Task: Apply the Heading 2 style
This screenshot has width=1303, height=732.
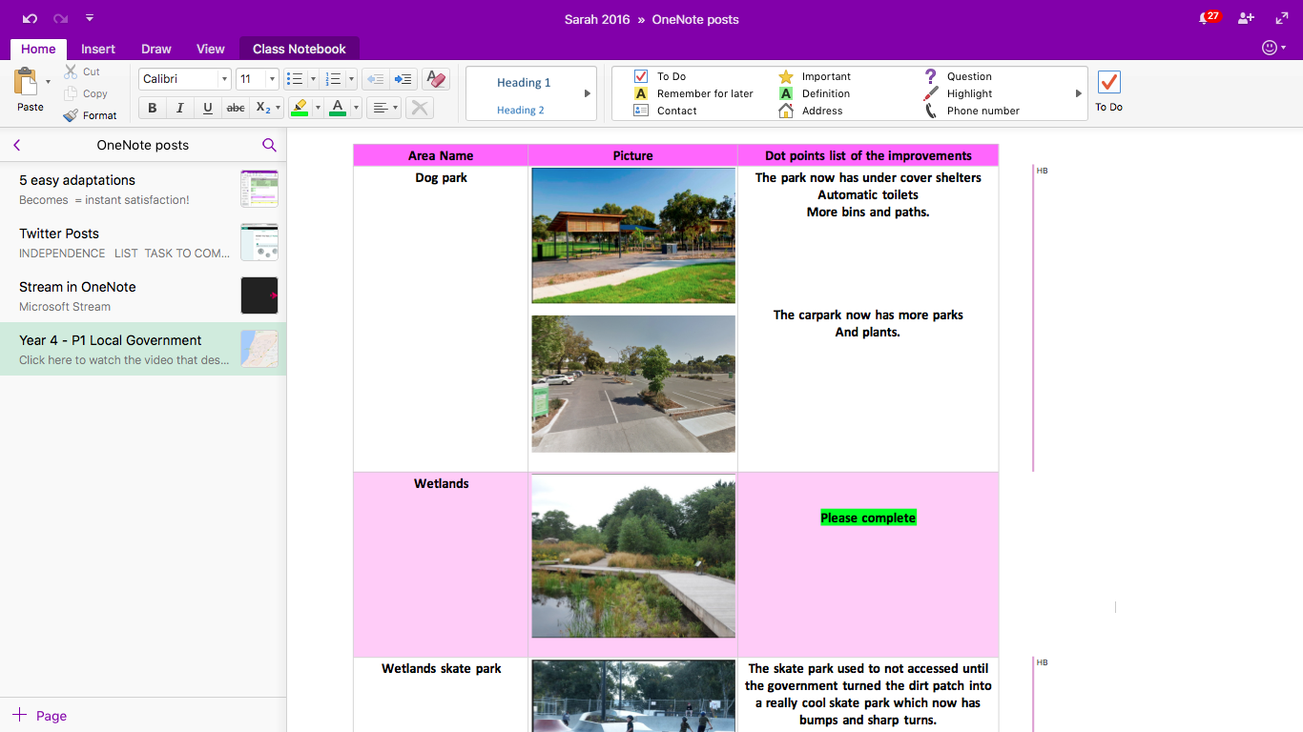Action: coord(521,110)
